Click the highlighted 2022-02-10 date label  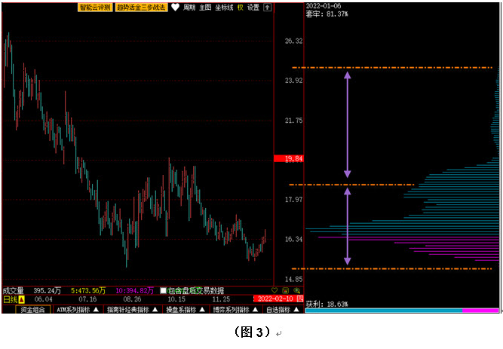[x=276, y=299]
